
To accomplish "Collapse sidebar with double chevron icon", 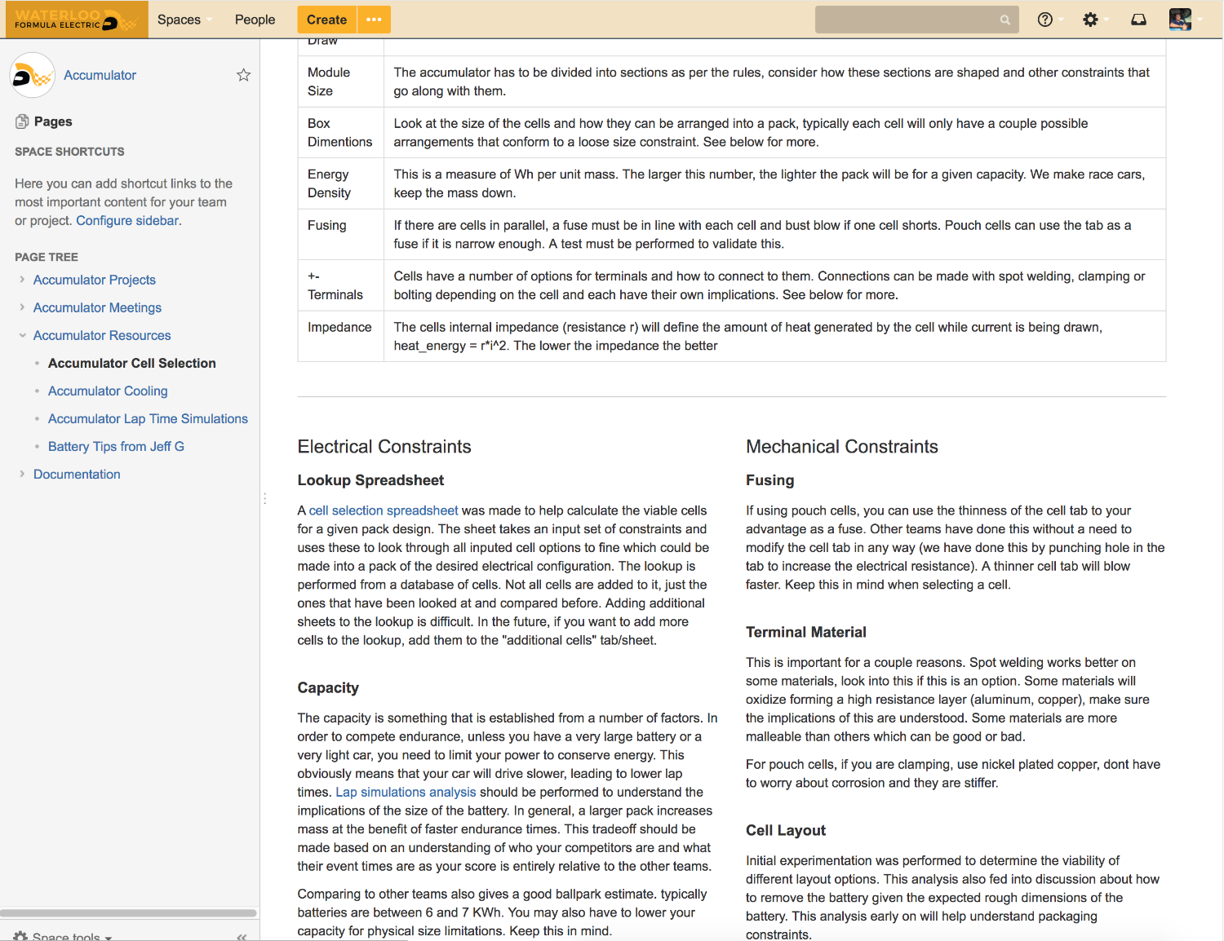I will click(x=242, y=936).
